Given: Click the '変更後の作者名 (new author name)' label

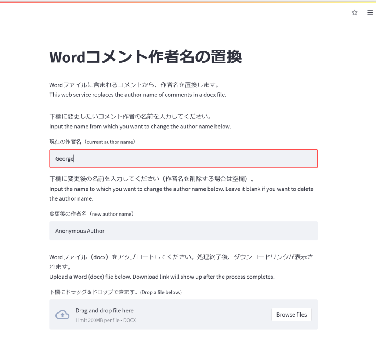Looking at the screenshot, I should (91, 213).
